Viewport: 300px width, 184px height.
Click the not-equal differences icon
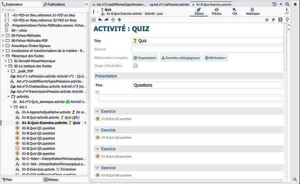coord(273,20)
